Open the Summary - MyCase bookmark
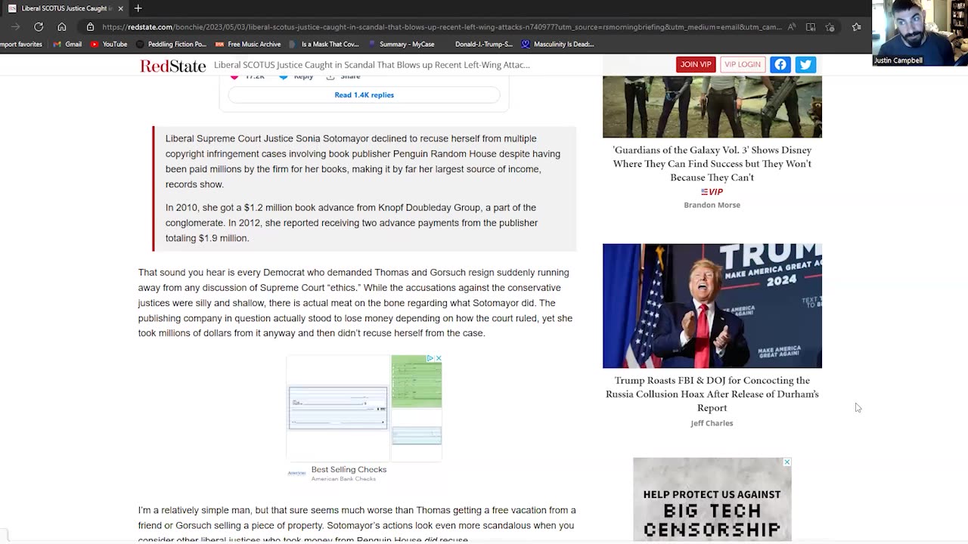Screen dimensions: 968x544 [401, 44]
